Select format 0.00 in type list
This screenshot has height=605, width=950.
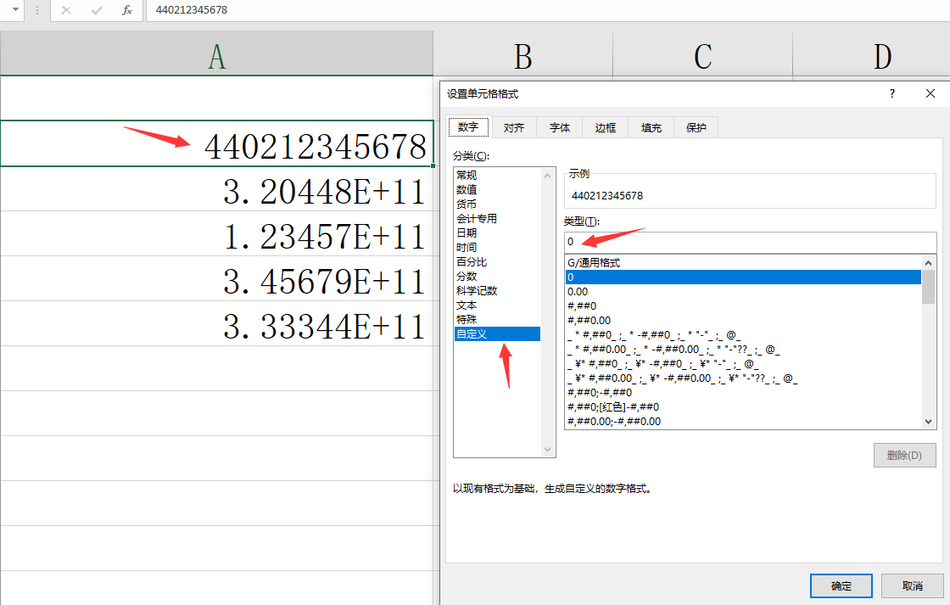(743, 292)
